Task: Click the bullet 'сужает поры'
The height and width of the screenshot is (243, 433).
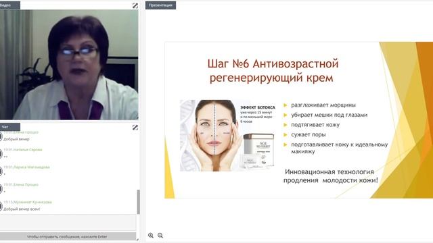Action: click(309, 135)
